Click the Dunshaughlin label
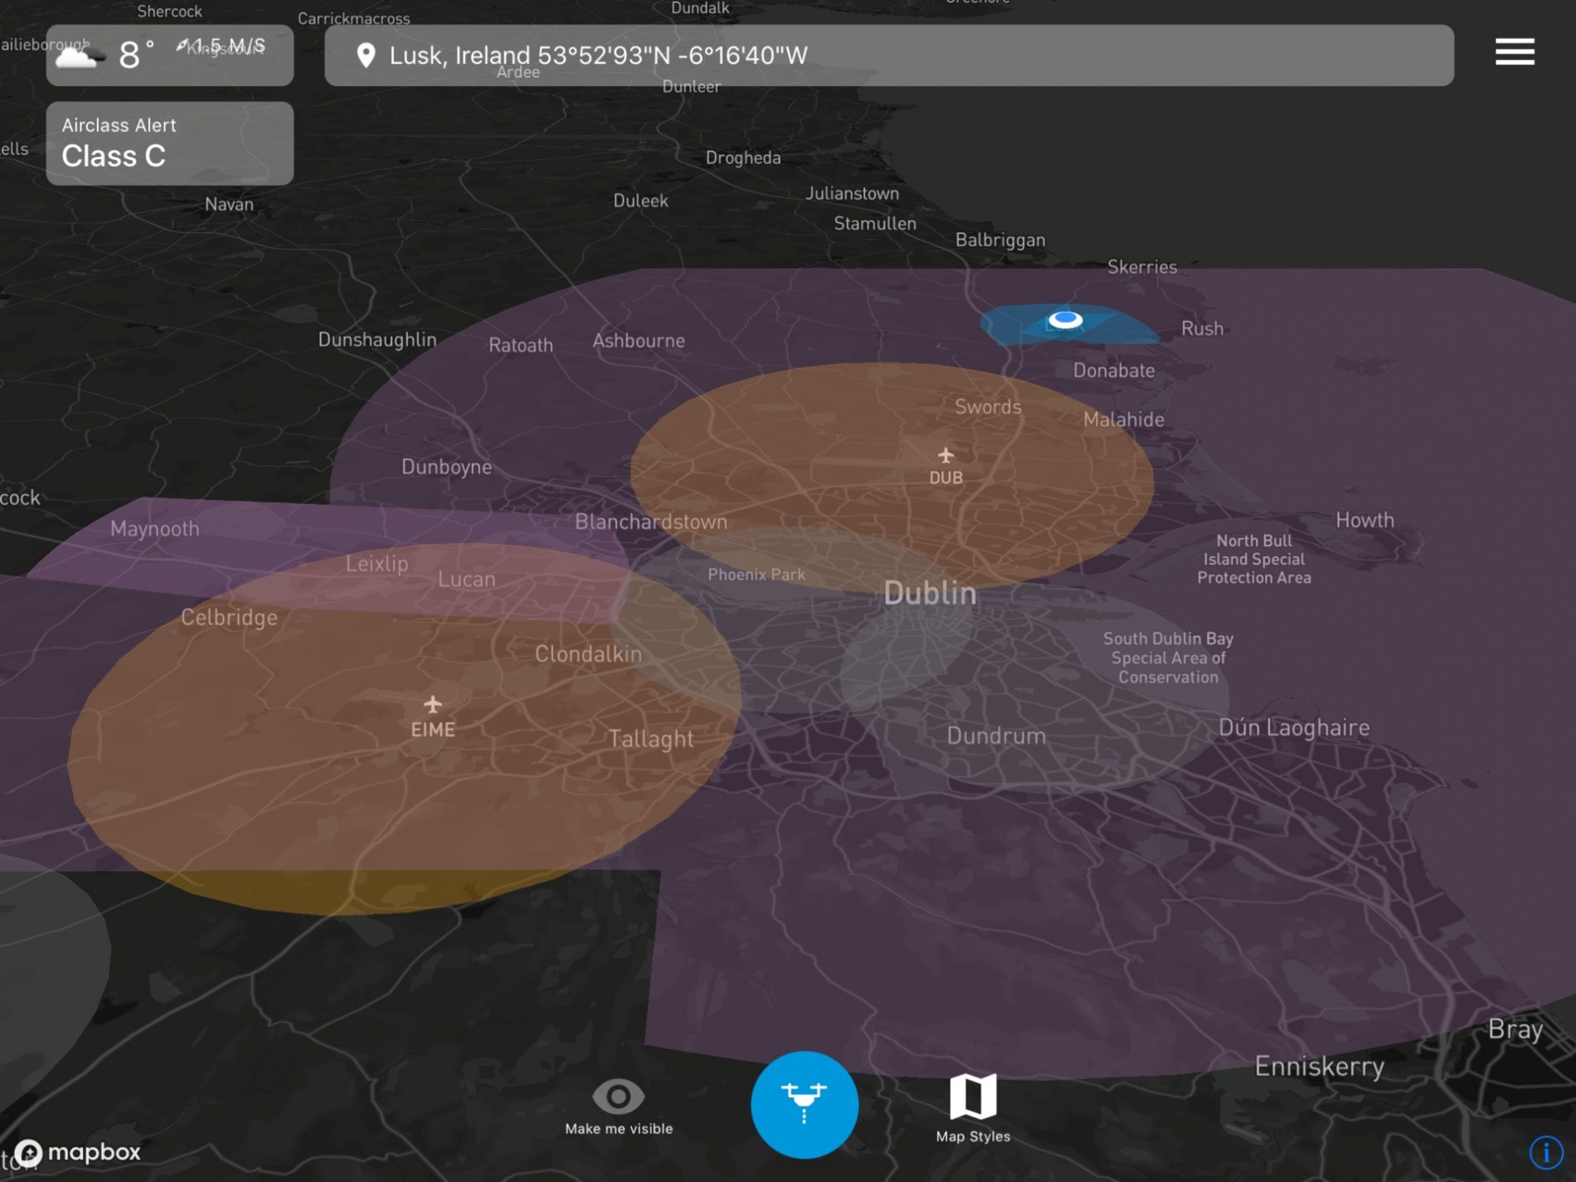The image size is (1576, 1182). tap(377, 339)
